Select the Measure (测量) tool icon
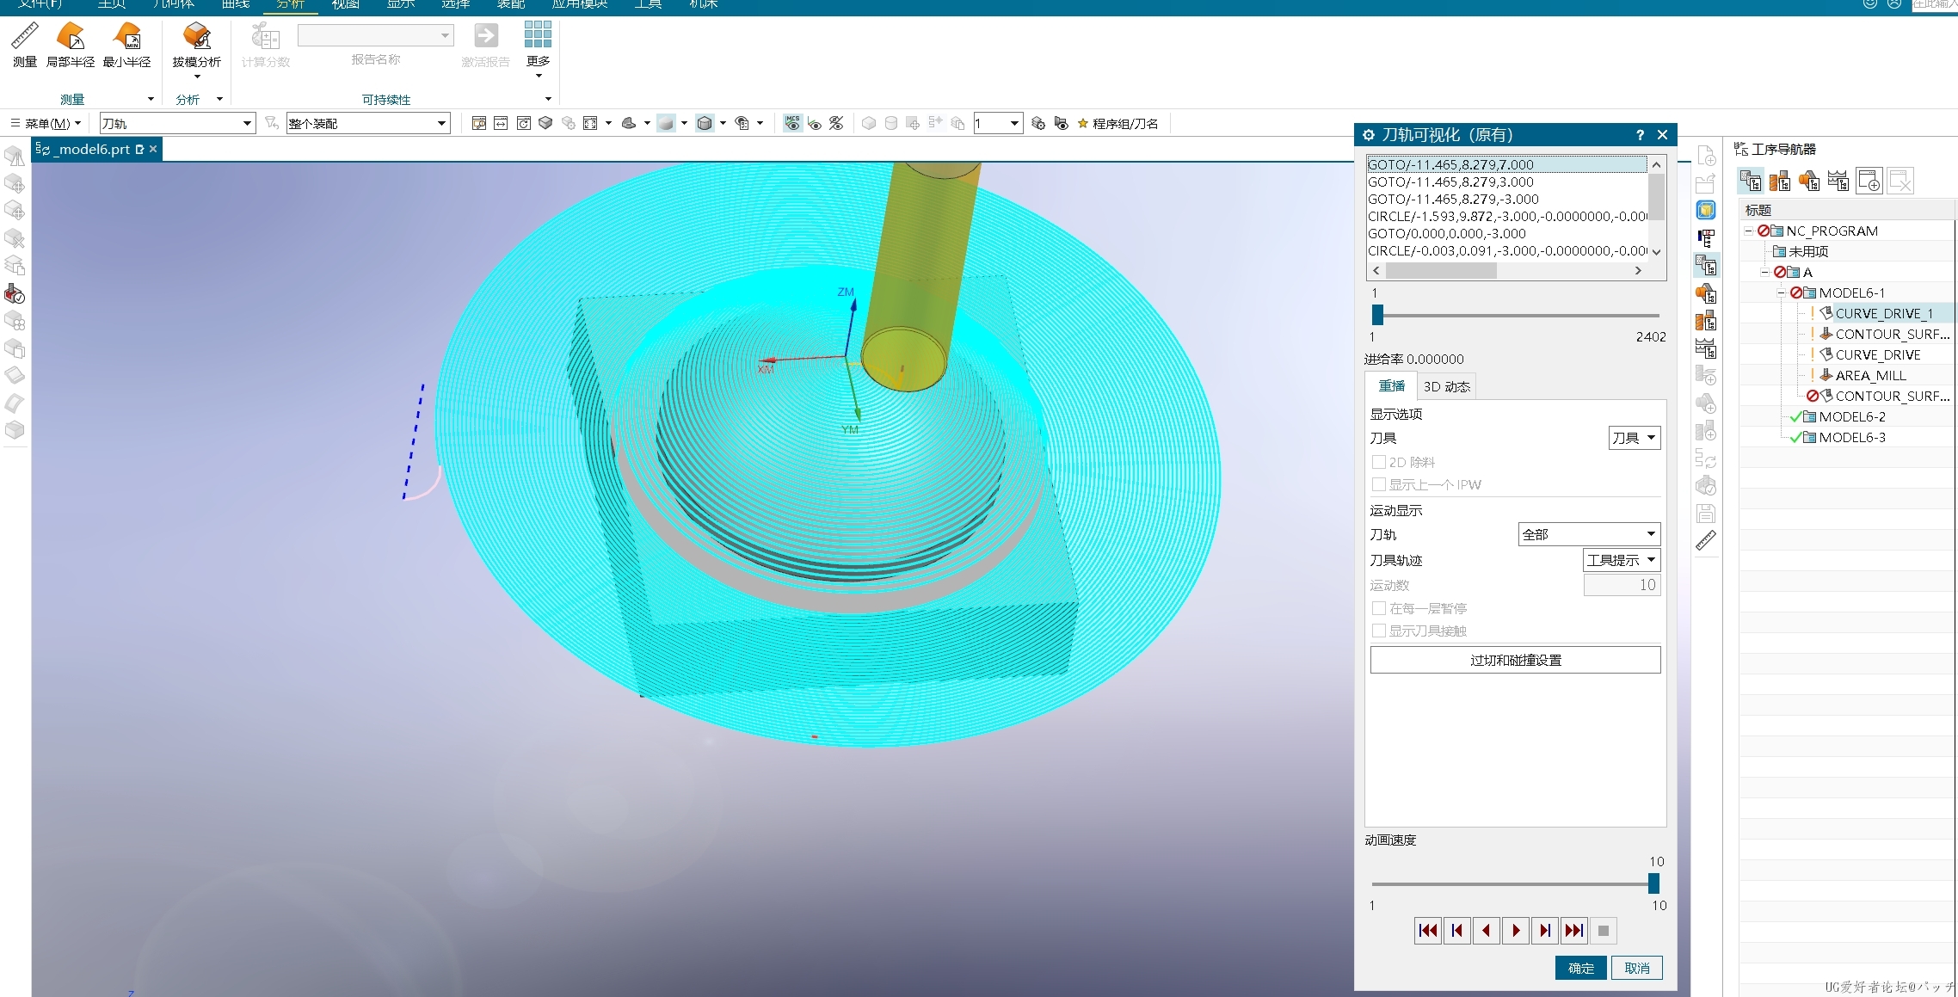 (x=24, y=36)
